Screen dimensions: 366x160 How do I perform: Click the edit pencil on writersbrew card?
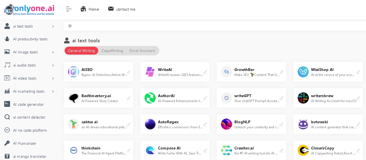coord(358,98)
